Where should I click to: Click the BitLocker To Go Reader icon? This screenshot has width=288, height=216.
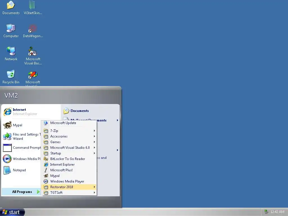[x=46, y=159]
